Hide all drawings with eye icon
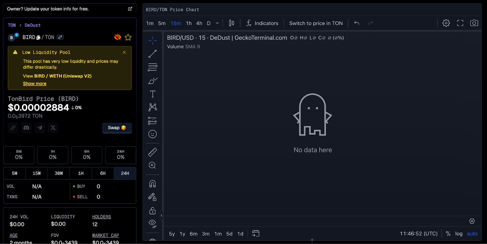Screen dimensions: 487x244 (152, 224)
